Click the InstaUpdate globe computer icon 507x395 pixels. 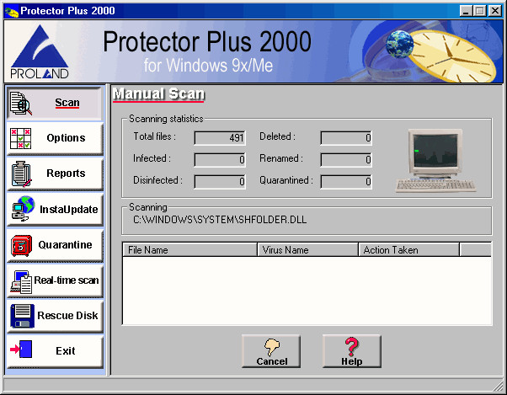point(23,209)
